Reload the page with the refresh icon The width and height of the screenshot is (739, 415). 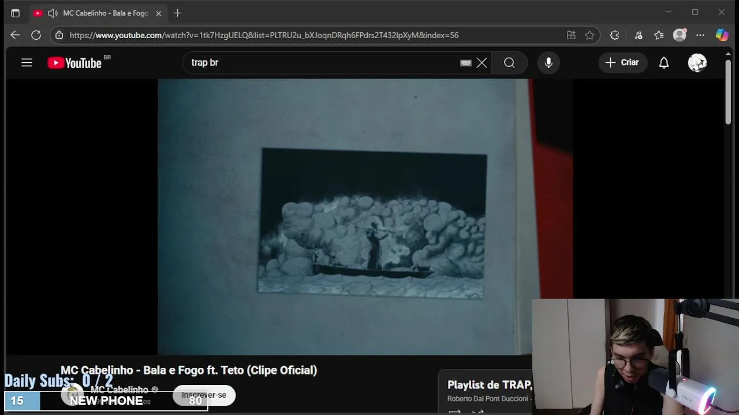tap(36, 35)
